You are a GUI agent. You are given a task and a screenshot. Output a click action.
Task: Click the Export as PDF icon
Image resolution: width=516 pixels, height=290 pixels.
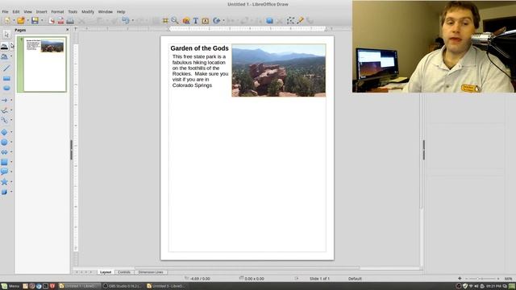(x=61, y=21)
